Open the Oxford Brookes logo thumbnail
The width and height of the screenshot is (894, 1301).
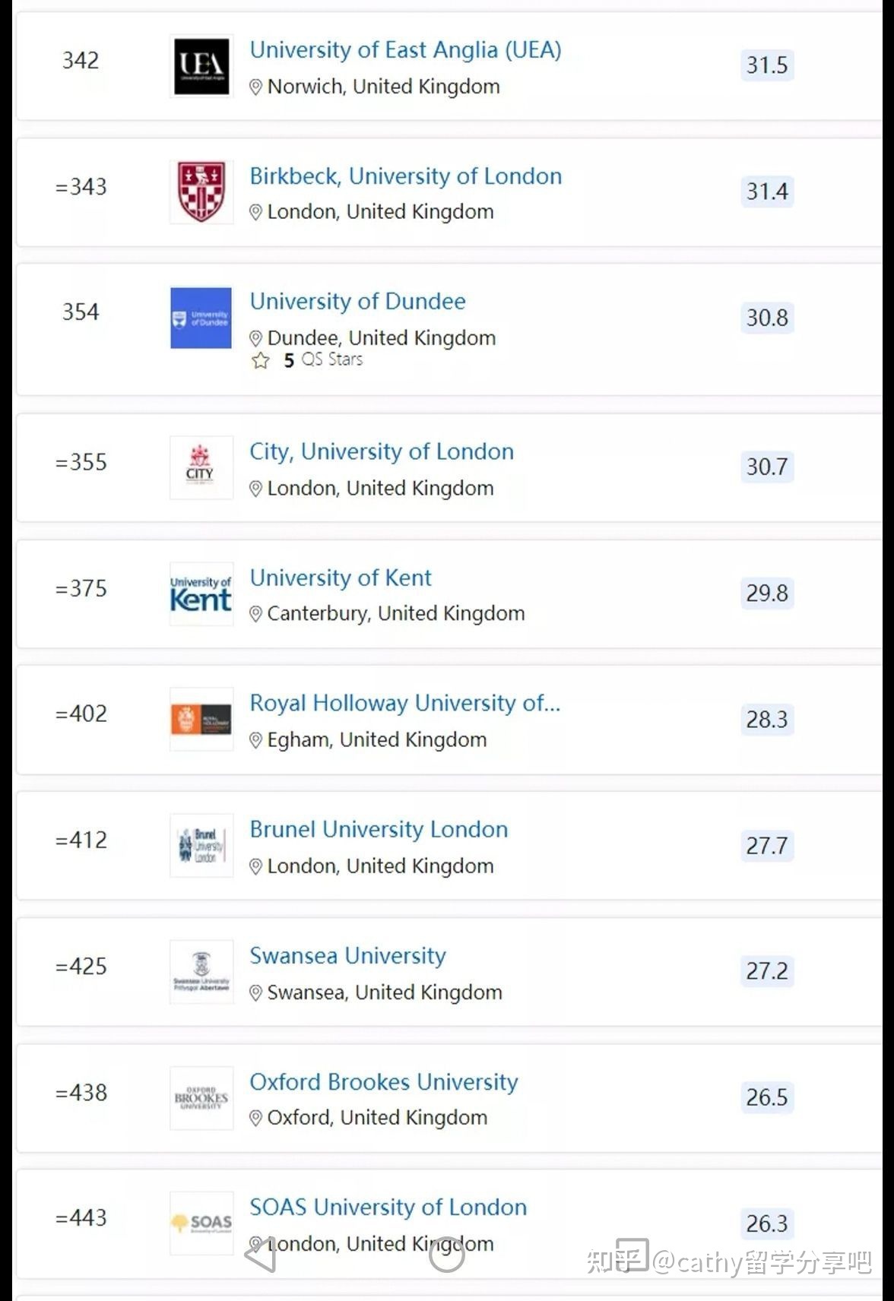pos(201,1097)
